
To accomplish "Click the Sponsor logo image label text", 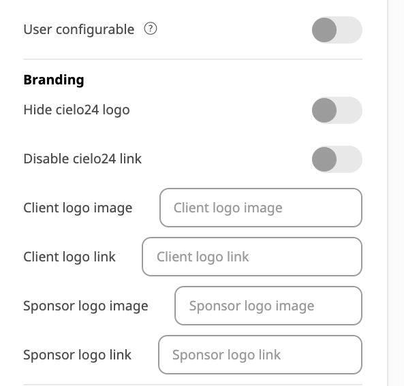I will coord(86,306).
